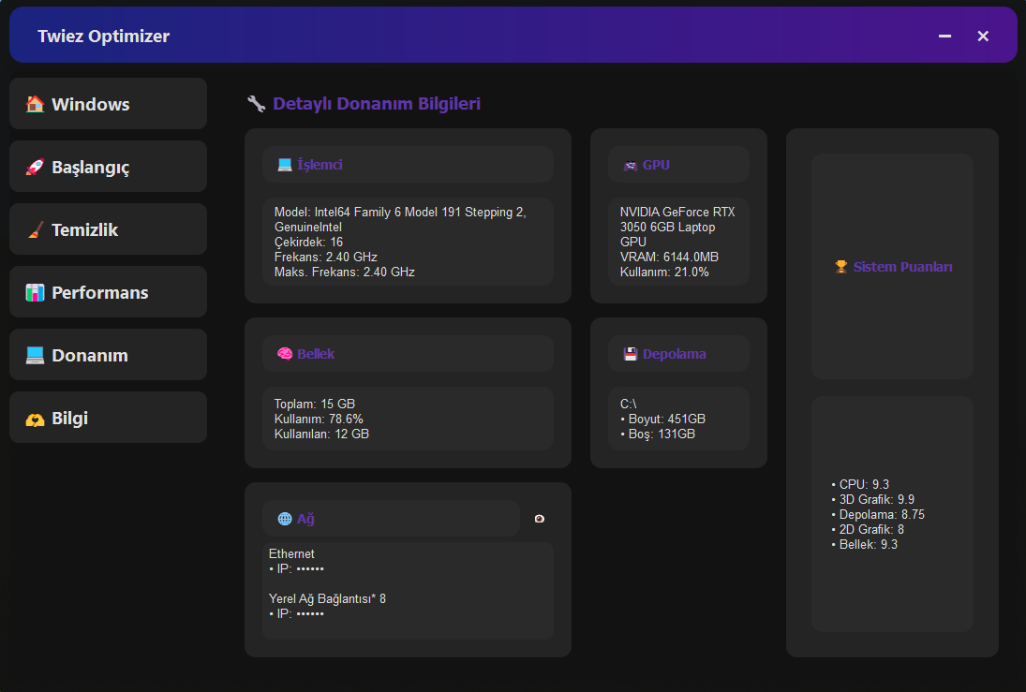
Task: Click the Detaylı Donanım Bilgileri title
Action: pos(377,103)
